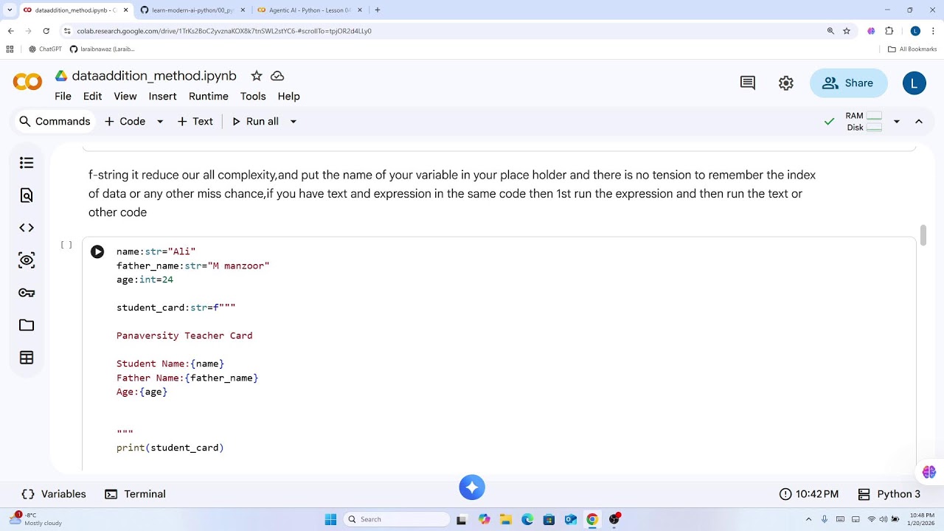Open variable inspector eye icon in sidebar

[27, 260]
